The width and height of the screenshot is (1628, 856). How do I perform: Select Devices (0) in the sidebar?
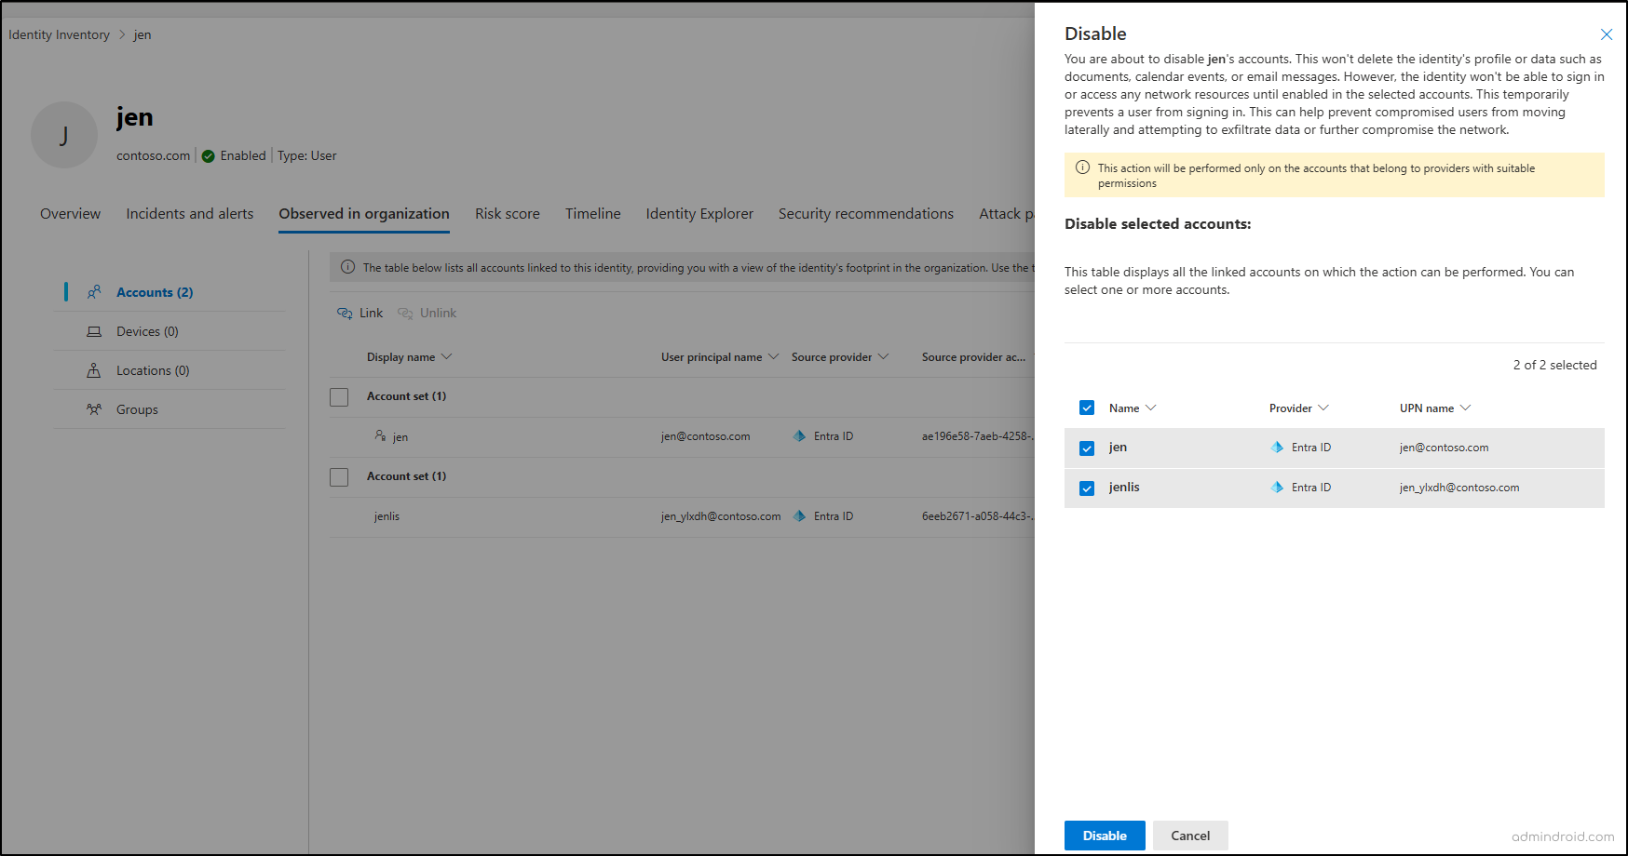click(147, 331)
